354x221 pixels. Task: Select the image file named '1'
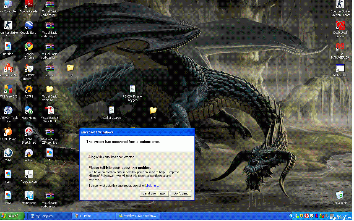pyautogui.click(x=50, y=155)
